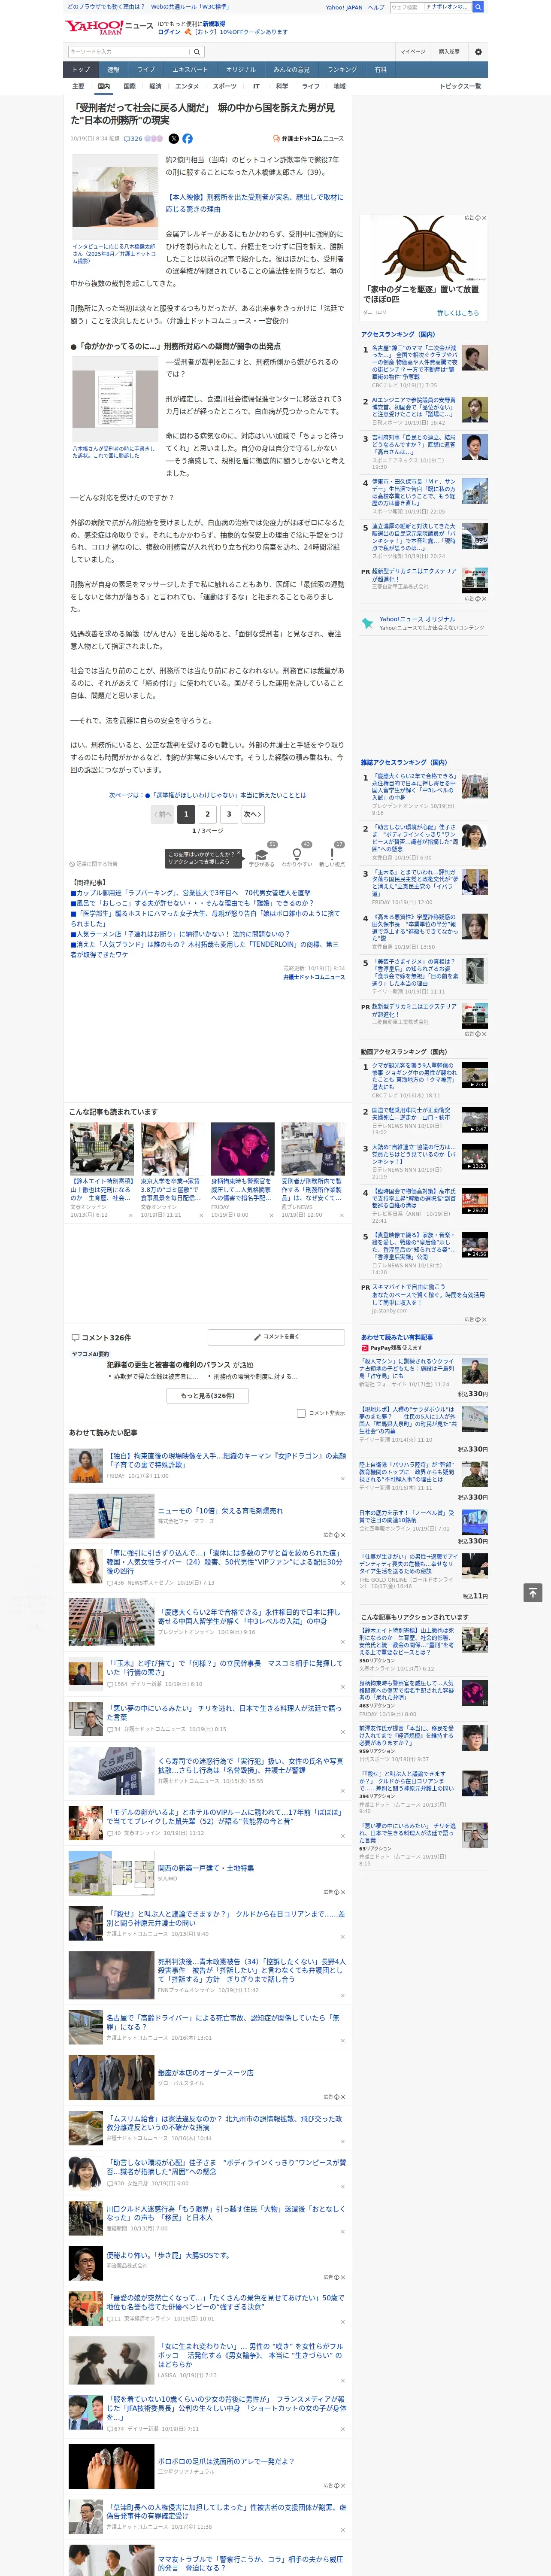Dismiss the 山上被告 recommended article card
The height and width of the screenshot is (2576, 551).
point(131,1215)
